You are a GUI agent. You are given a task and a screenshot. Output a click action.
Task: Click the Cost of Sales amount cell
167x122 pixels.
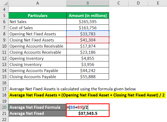(88, 28)
